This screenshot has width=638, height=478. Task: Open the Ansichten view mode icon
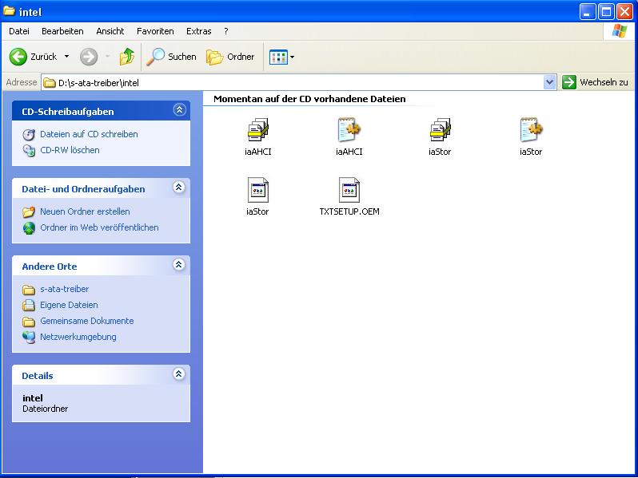[x=278, y=57]
